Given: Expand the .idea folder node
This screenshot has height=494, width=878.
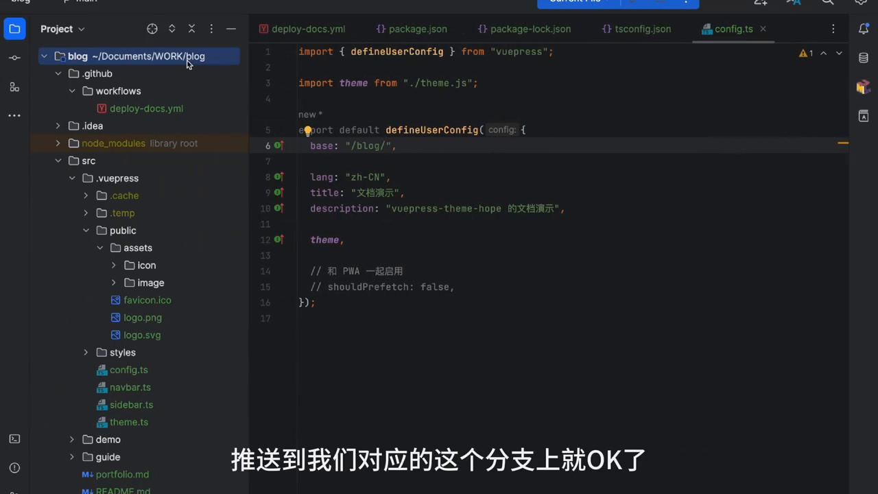Looking at the screenshot, I should [x=58, y=126].
